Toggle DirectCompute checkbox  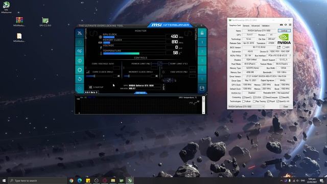pyautogui.click(x=264, y=98)
